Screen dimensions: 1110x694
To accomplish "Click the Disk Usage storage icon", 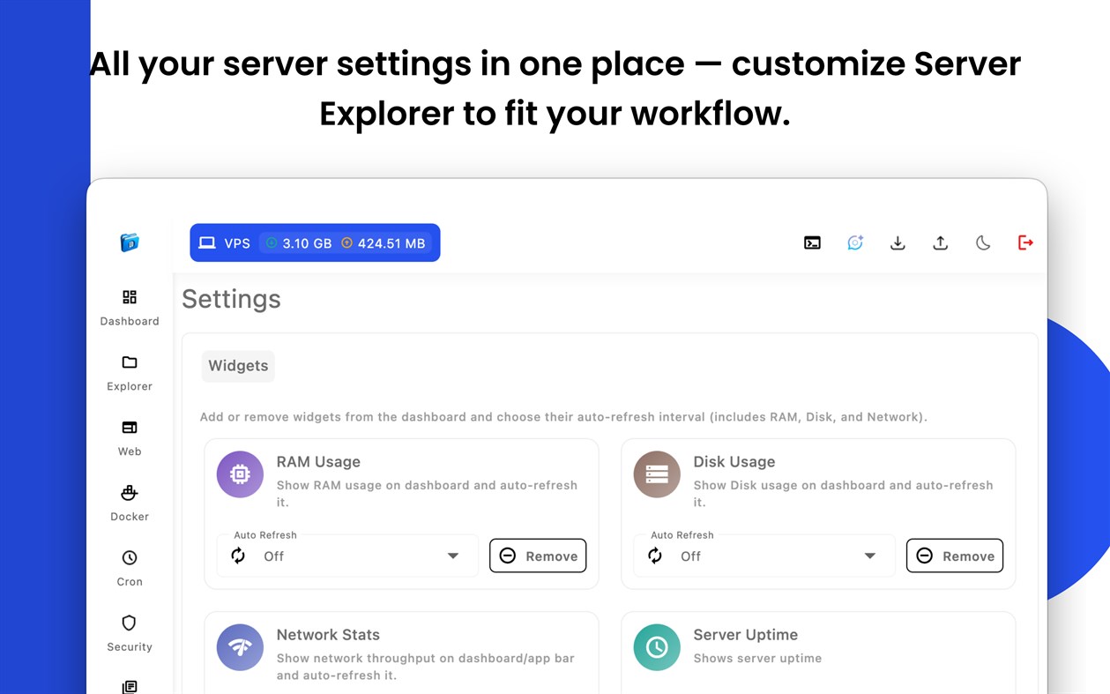I will 657,474.
